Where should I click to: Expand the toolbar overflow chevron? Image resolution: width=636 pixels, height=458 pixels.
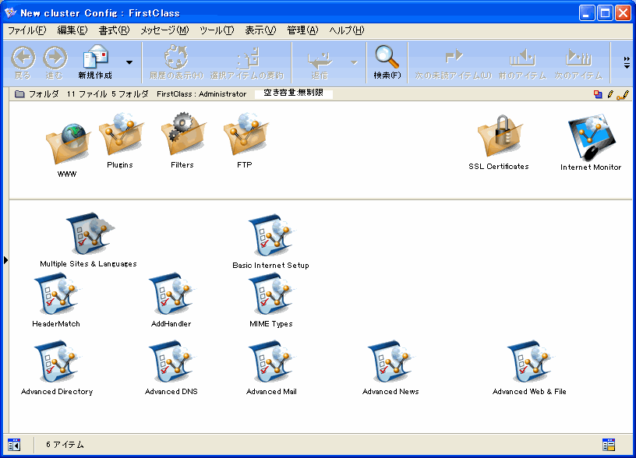coord(627,62)
